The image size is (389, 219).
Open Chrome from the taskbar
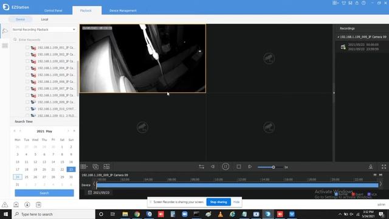137,214
